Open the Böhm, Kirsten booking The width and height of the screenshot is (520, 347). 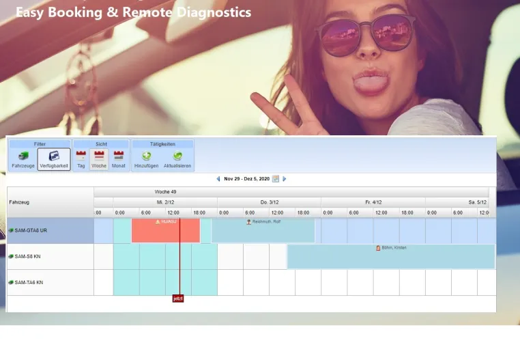click(x=391, y=256)
